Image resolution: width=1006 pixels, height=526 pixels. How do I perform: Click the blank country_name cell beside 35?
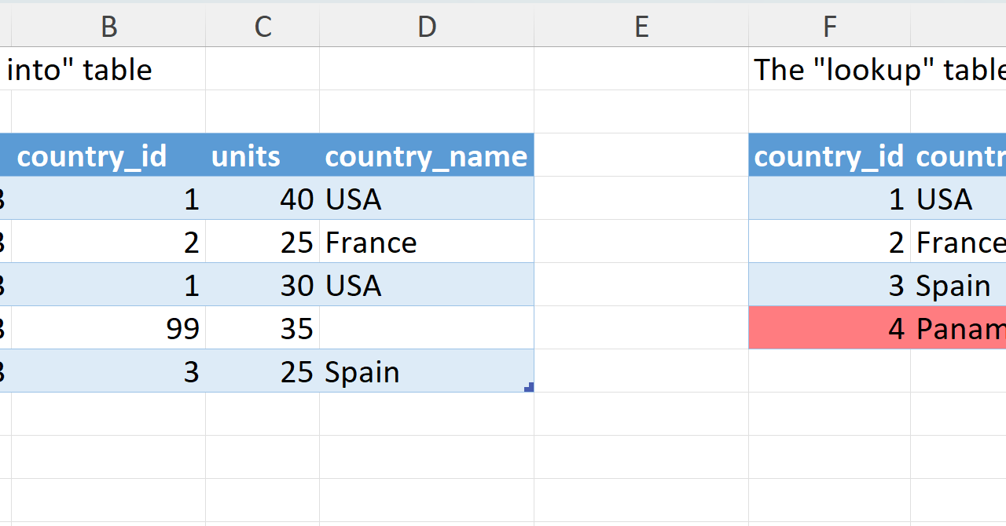tap(427, 328)
